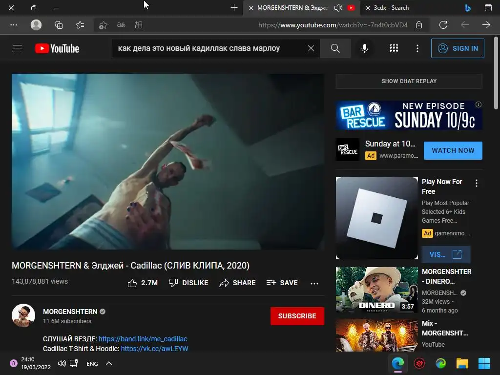Open Microsoft Edge from taskbar

(x=397, y=363)
